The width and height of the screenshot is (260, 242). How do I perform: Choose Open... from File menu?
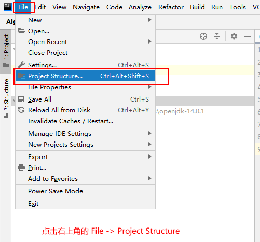85,31
